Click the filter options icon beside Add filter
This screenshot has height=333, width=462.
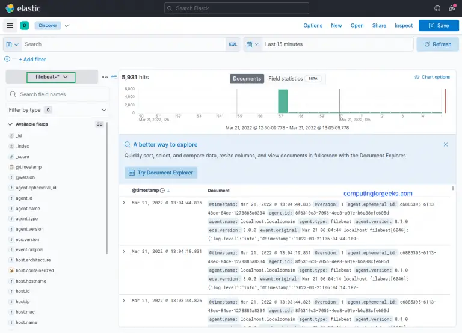coord(7,60)
